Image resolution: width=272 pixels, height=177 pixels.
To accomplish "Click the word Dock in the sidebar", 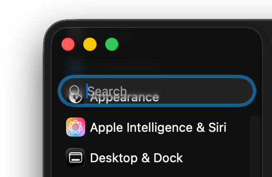I will (168, 158).
